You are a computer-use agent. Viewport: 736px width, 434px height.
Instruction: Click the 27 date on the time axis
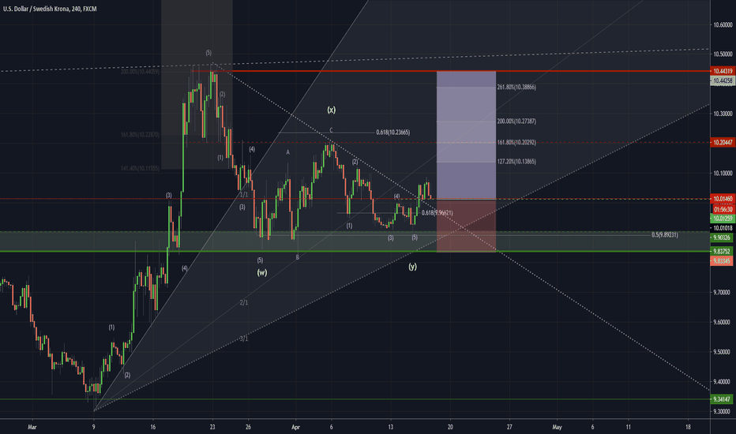(x=509, y=428)
